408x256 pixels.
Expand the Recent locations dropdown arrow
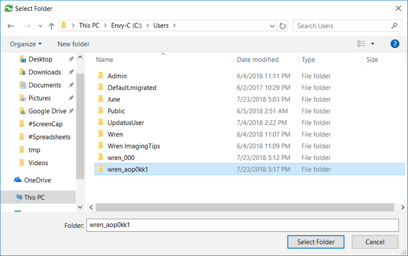(x=40, y=26)
